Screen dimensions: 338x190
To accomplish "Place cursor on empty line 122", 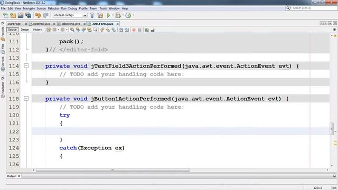I will coord(181,131).
